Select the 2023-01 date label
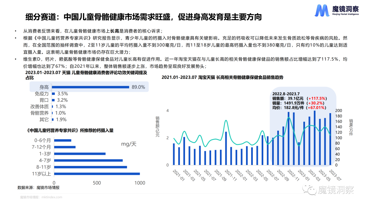 (x=304, y=175)
